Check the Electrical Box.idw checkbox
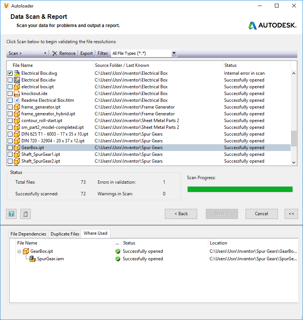 (x=10, y=80)
